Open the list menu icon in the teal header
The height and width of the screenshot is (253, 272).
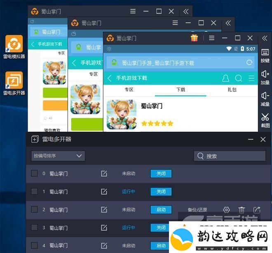251,78
